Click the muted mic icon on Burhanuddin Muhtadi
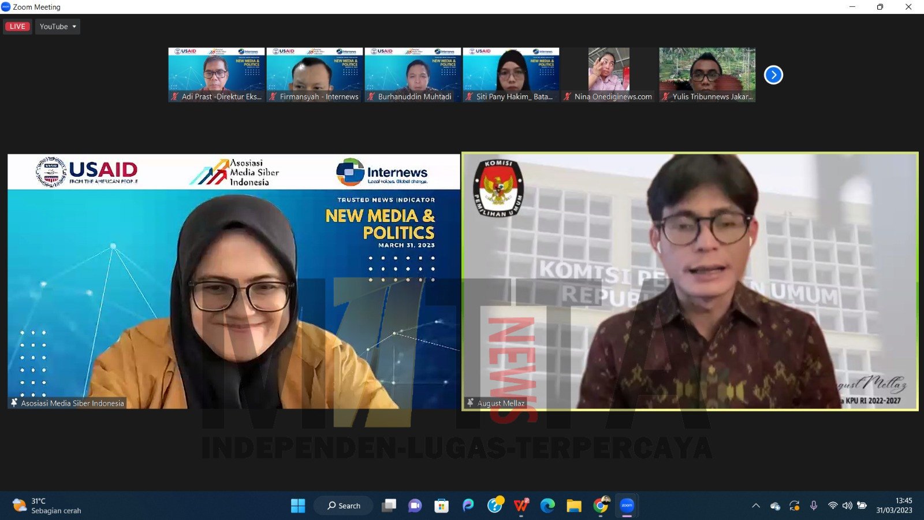This screenshot has height=520, width=924. (x=371, y=97)
